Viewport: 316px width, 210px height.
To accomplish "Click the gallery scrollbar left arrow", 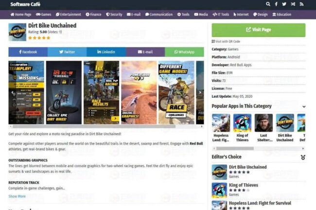I will pyautogui.click(x=11, y=126).
